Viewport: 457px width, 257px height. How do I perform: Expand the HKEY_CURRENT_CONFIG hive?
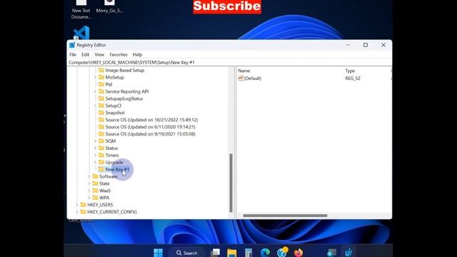(77, 212)
